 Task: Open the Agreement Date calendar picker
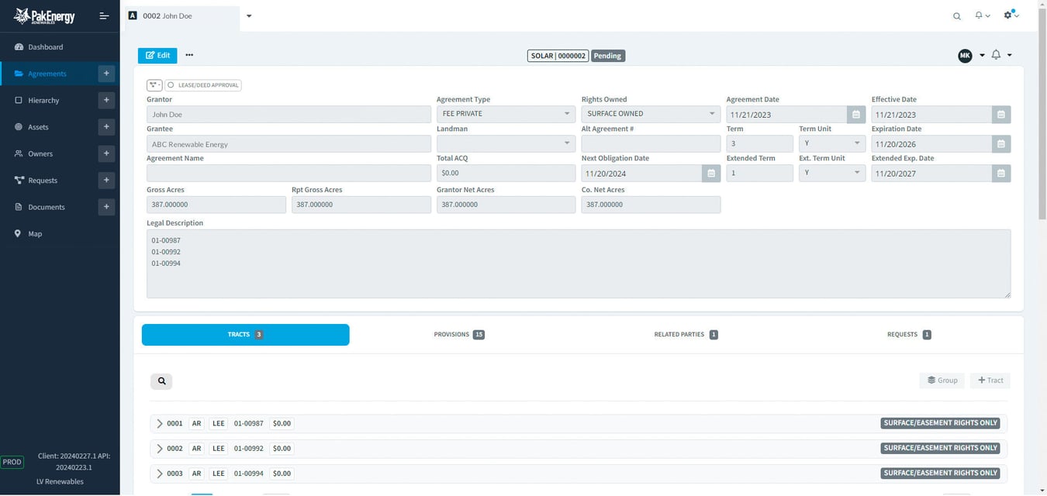tap(855, 115)
